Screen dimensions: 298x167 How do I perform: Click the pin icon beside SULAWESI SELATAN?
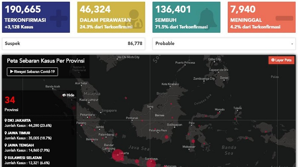[6, 158]
